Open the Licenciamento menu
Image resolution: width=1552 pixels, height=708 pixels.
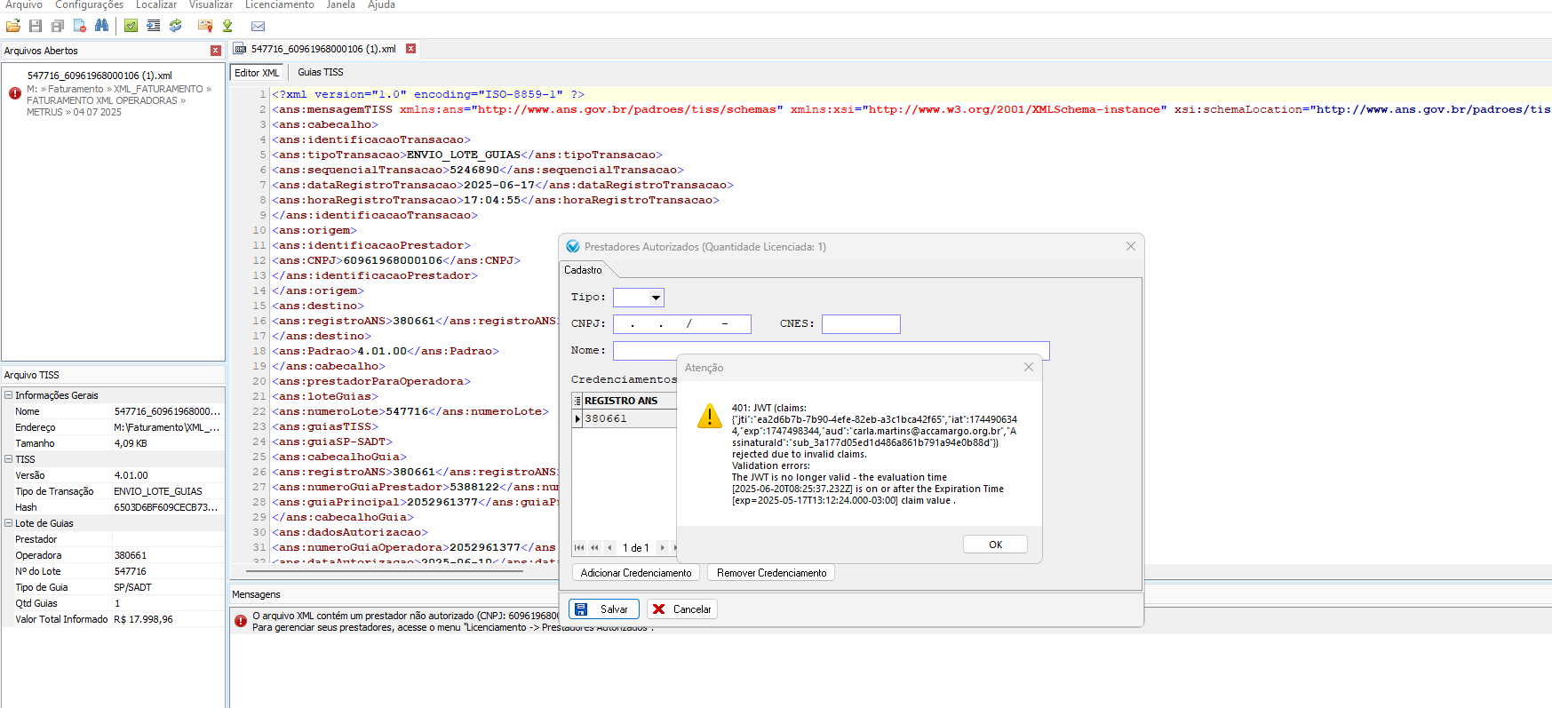point(280,5)
